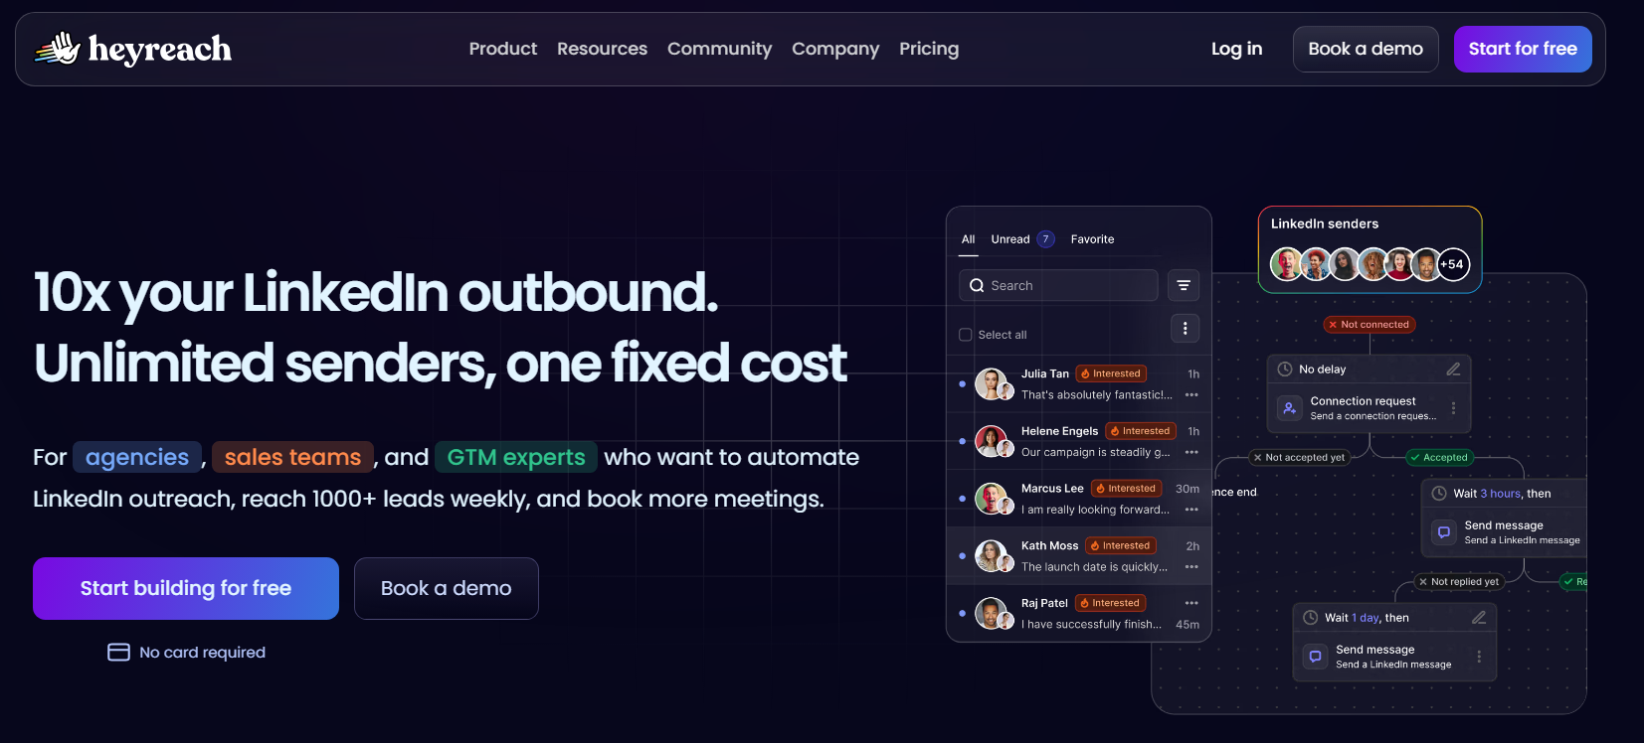Click the LinkedIn senders title
Screen dimensions: 1644x743
(1325, 223)
